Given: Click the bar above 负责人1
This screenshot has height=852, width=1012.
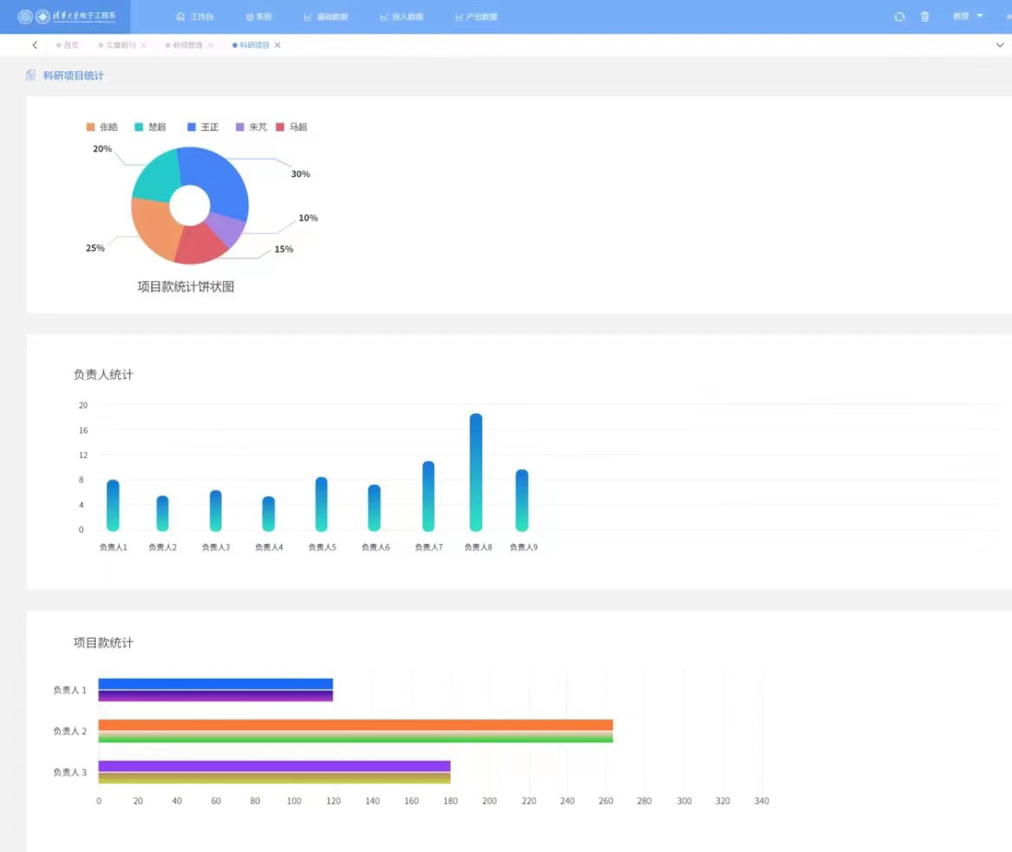Looking at the screenshot, I should [x=113, y=505].
